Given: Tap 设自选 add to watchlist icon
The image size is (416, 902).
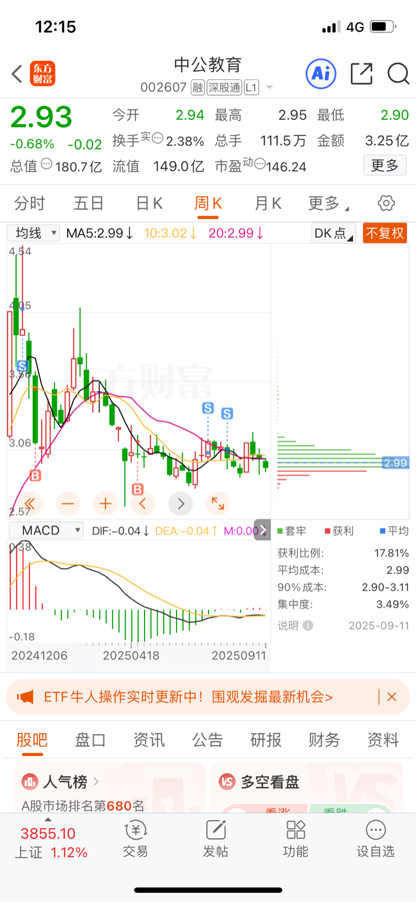Looking at the screenshot, I should (376, 830).
